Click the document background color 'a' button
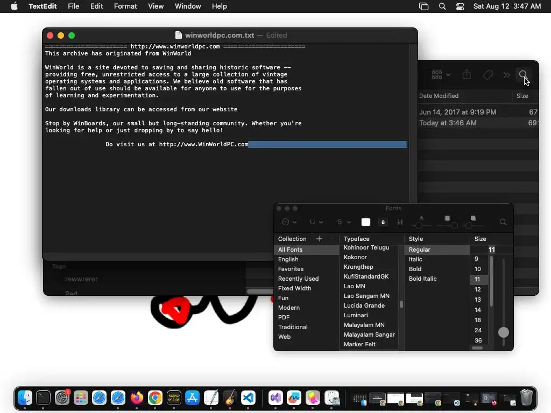The height and width of the screenshot is (413, 551). pos(383,222)
